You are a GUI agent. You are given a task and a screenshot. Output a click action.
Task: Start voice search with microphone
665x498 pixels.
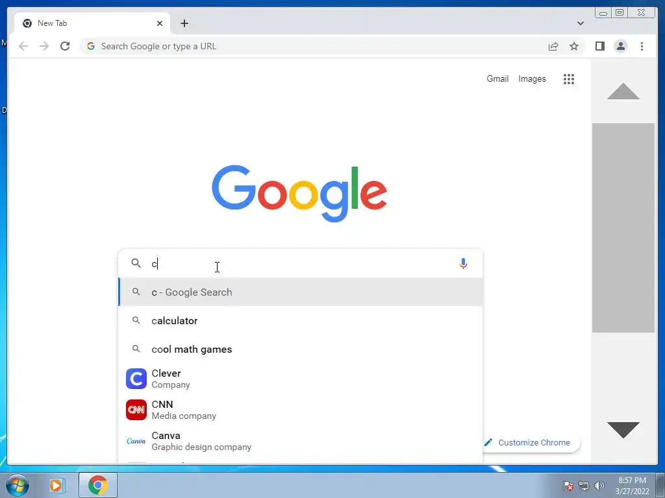tap(463, 263)
